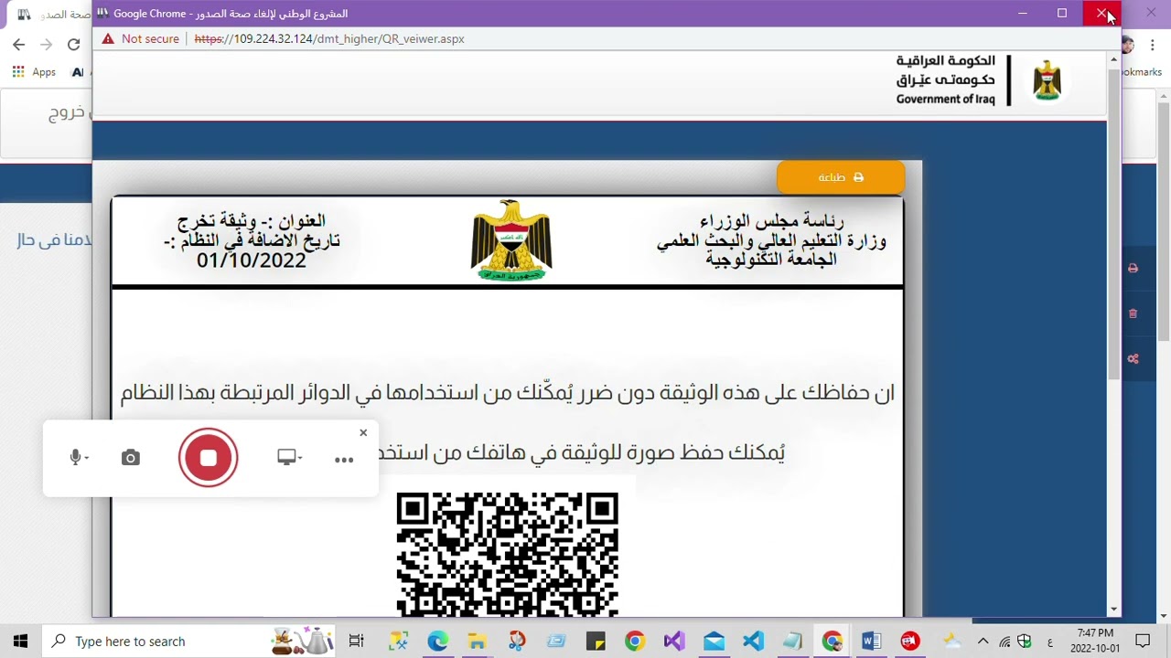Open Snipping Tool icon on taskbar
Image resolution: width=1171 pixels, height=658 pixels.
(398, 641)
